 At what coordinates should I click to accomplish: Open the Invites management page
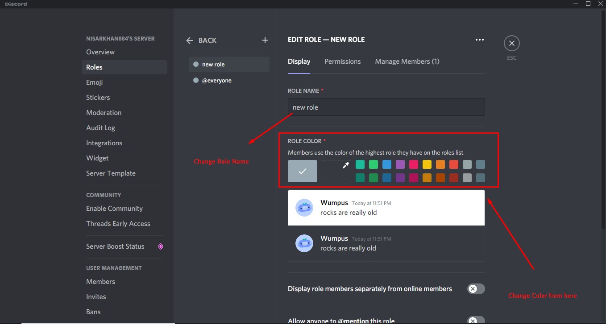(124, 297)
